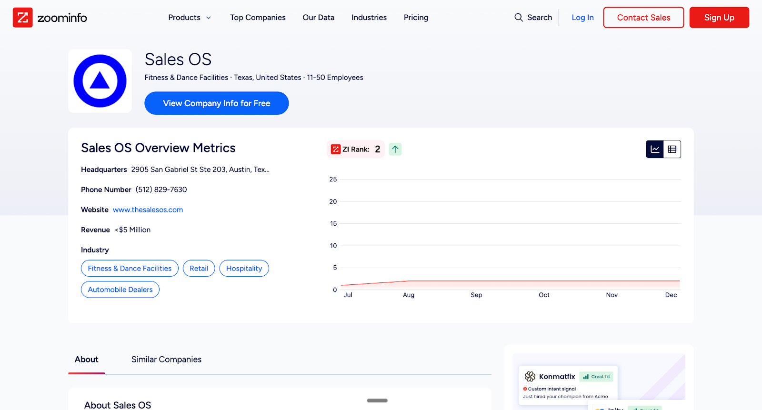Select the Retail industry tag
This screenshot has width=762, height=410.
tap(199, 269)
